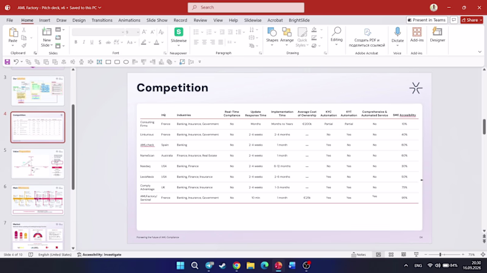Click the Paste icon in Clipboard

(13, 32)
